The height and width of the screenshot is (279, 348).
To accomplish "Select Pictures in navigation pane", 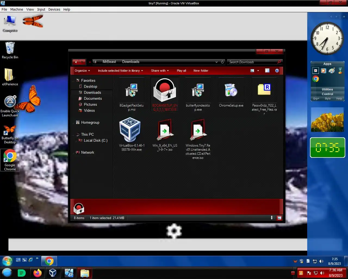I will [x=91, y=104].
